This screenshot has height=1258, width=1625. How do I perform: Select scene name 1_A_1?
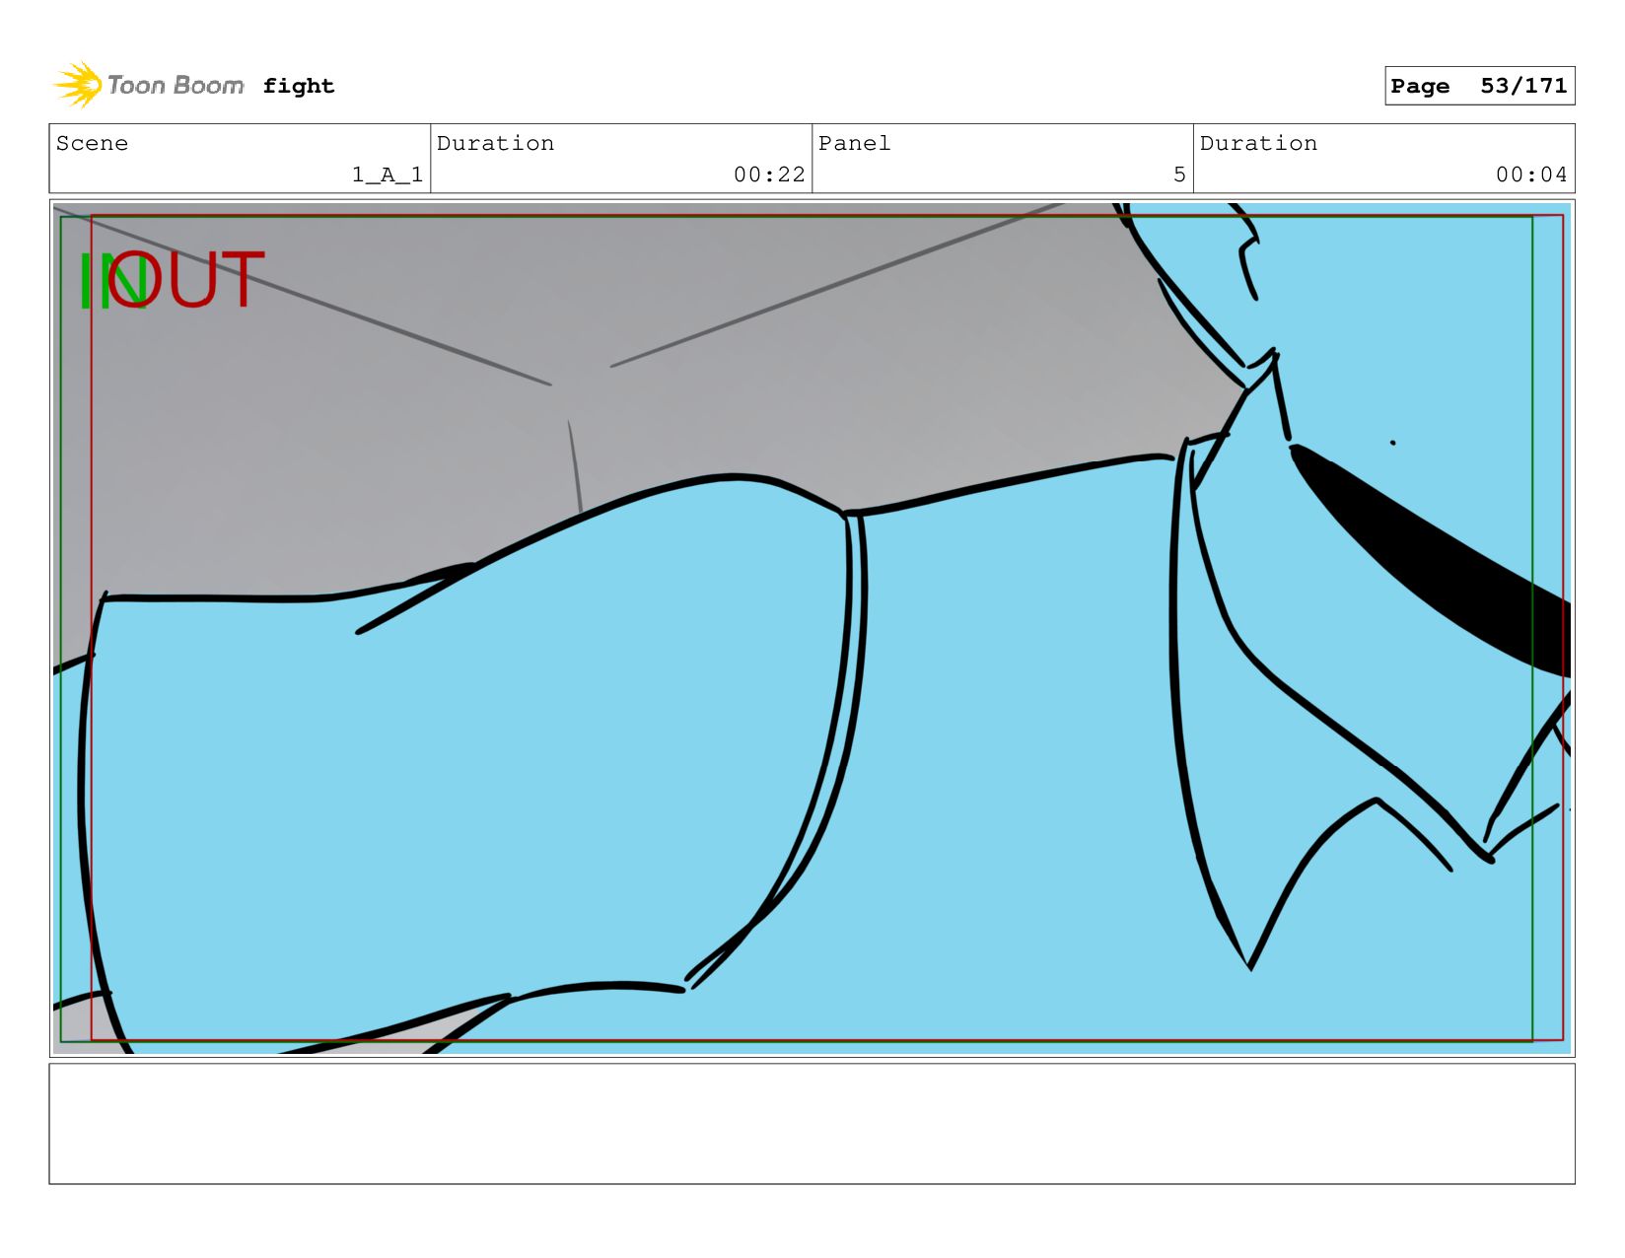click(x=388, y=175)
